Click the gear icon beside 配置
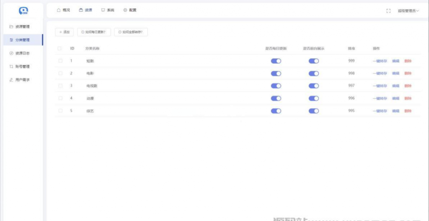The image size is (429, 221). [x=125, y=10]
